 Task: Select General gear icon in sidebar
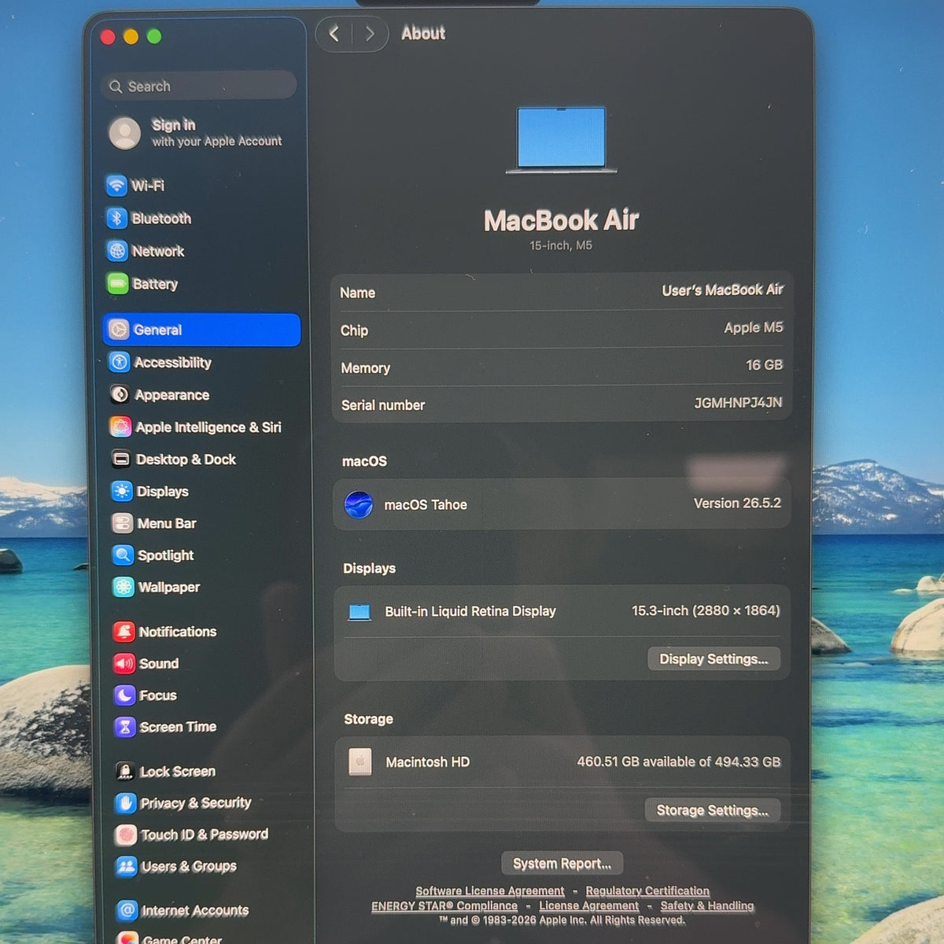pyautogui.click(x=119, y=330)
